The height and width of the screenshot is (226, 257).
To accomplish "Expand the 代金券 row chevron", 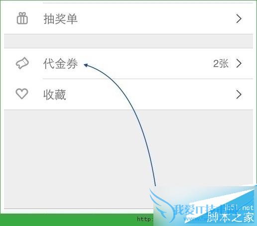I will pyautogui.click(x=239, y=63).
